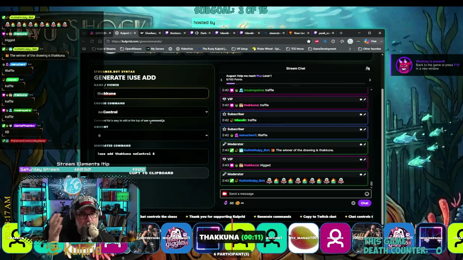This screenshot has height=260, width=463.
Task: Click pencil icon on thakkuna's !raffle VIP message
Action: pos(365,99)
